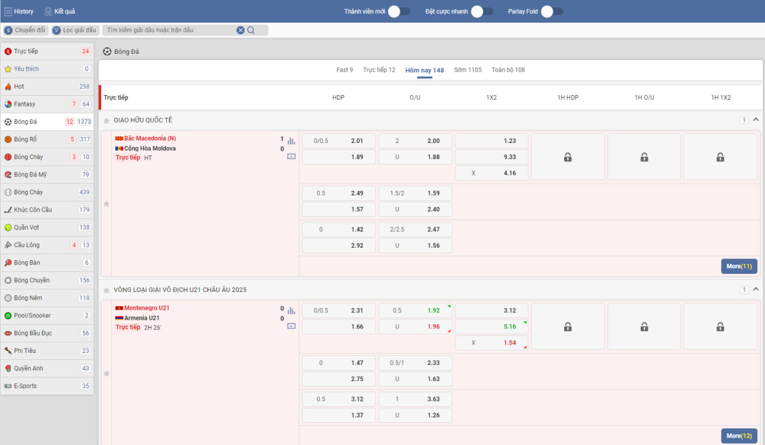Collapse the Giao Hữu Quốc Tế league section
Image resolution: width=765 pixels, height=445 pixels.
[x=755, y=120]
